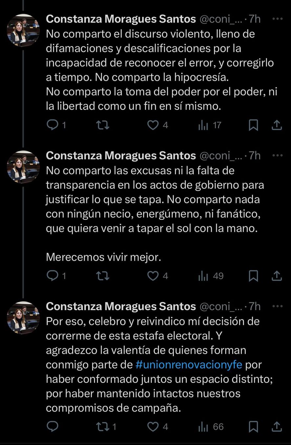This screenshot has height=445, width=291.
Task: View analytics showing 66 views
Action: click(211, 427)
